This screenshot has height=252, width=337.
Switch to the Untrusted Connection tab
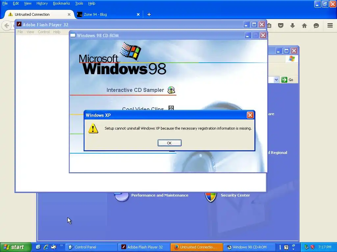(39, 14)
